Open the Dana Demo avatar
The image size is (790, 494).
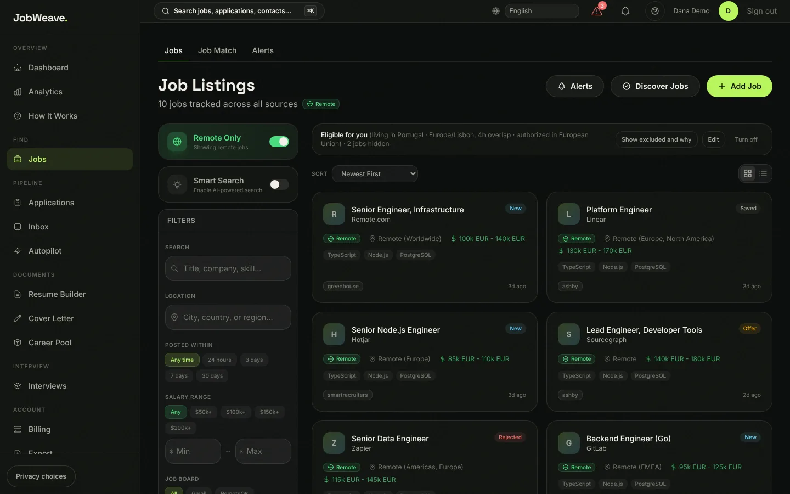point(728,11)
